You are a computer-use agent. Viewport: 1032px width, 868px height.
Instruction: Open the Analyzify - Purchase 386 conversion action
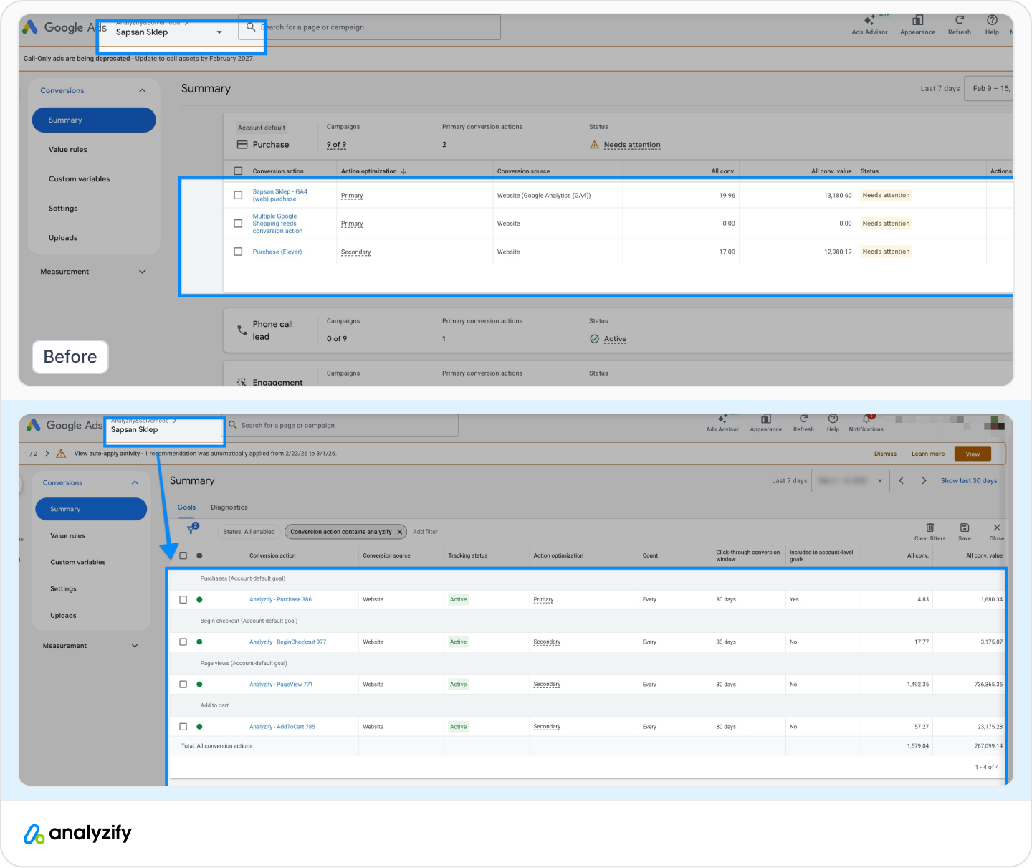tap(280, 600)
